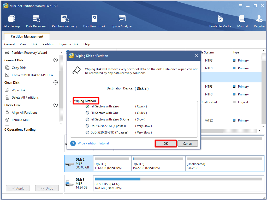Viewport: 267px width, 200px height.
Task: Open the Wipe Partition Tutorial link
Action: point(93,143)
